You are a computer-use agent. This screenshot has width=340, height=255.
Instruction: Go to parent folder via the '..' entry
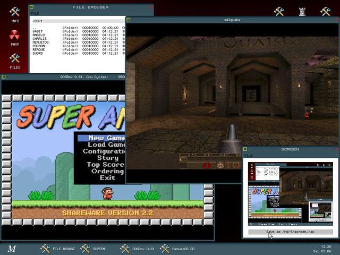pyautogui.click(x=35, y=28)
